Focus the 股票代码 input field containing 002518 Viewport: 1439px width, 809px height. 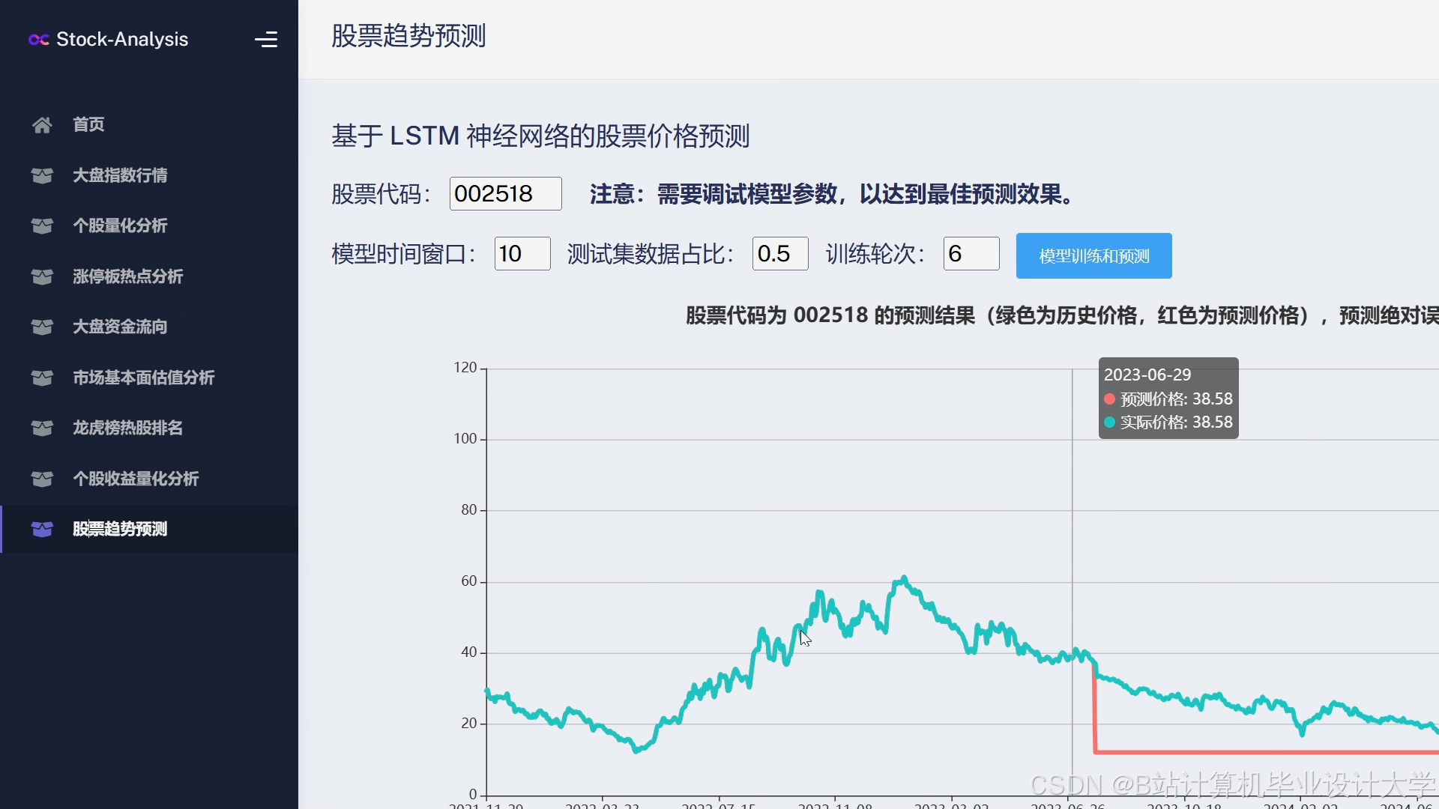click(505, 194)
